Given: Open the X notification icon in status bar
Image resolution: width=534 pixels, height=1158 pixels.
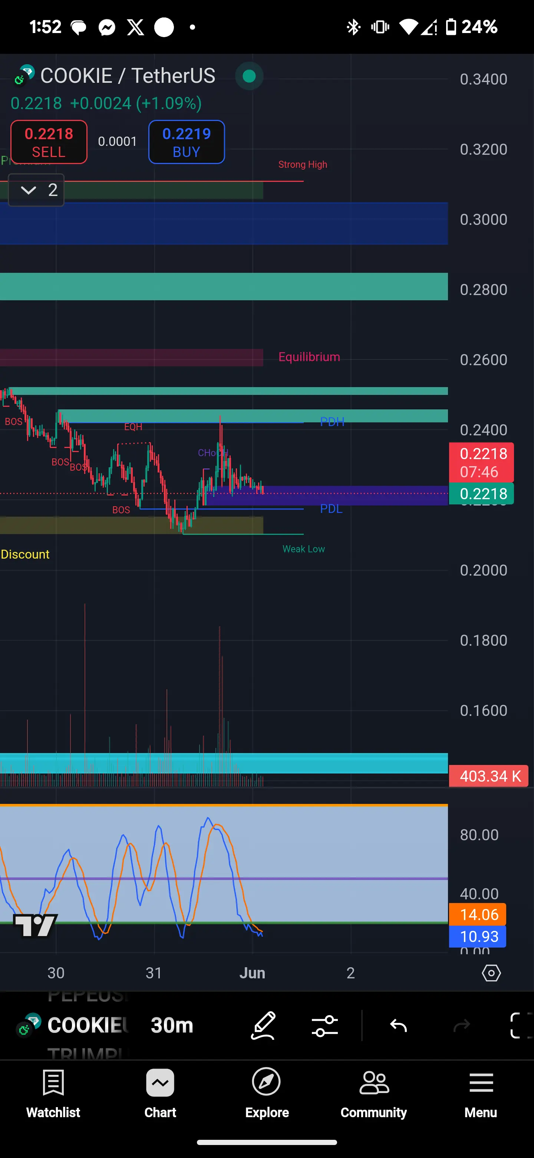Looking at the screenshot, I should point(136,27).
